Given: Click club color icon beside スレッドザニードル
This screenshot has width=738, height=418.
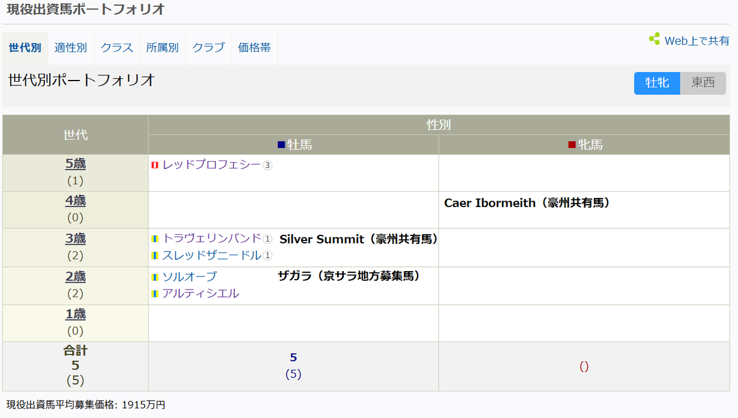Looking at the screenshot, I should click(156, 255).
